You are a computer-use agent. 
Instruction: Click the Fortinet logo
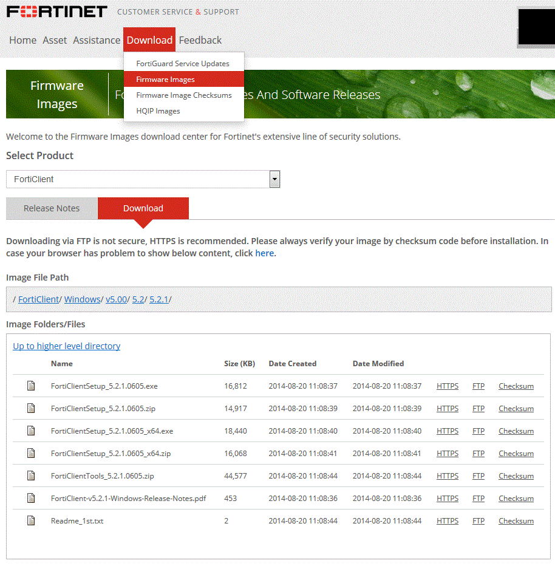tap(57, 12)
